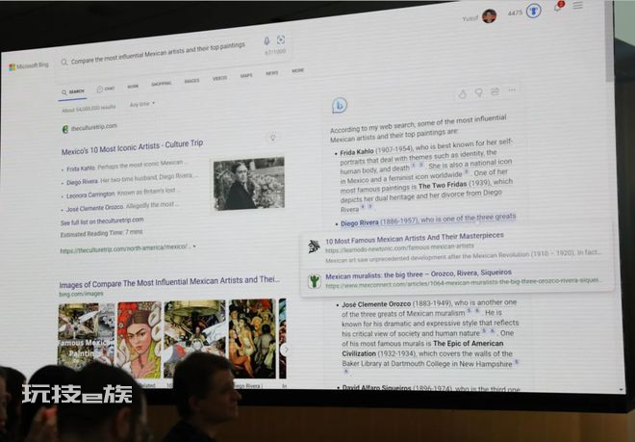Select the SEARCH tab

tap(73, 92)
